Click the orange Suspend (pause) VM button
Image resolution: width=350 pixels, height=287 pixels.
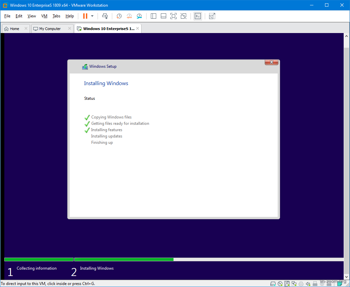point(85,16)
